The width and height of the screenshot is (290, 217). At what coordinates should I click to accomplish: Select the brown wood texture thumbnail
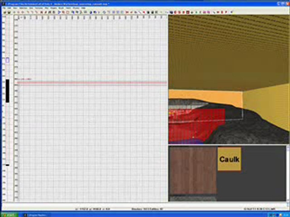point(193,170)
